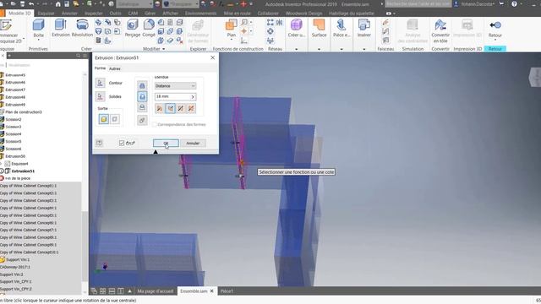Viewport: 541px width, 304px height.
Task: Click the Undo arrow in quick access toolbar
Action: click(x=31, y=4)
